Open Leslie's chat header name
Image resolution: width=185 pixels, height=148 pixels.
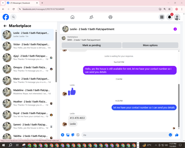pos(92,29)
